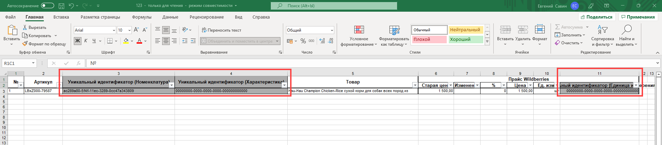Open the Arial font name dropdown
The image size is (662, 145).
114,30
